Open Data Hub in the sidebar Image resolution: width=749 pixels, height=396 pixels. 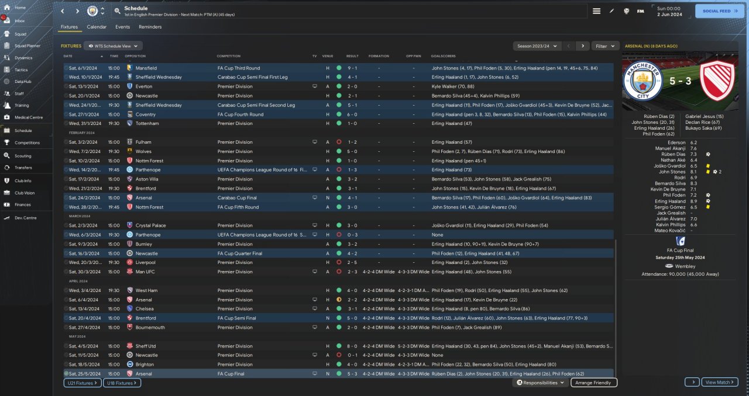(23, 81)
